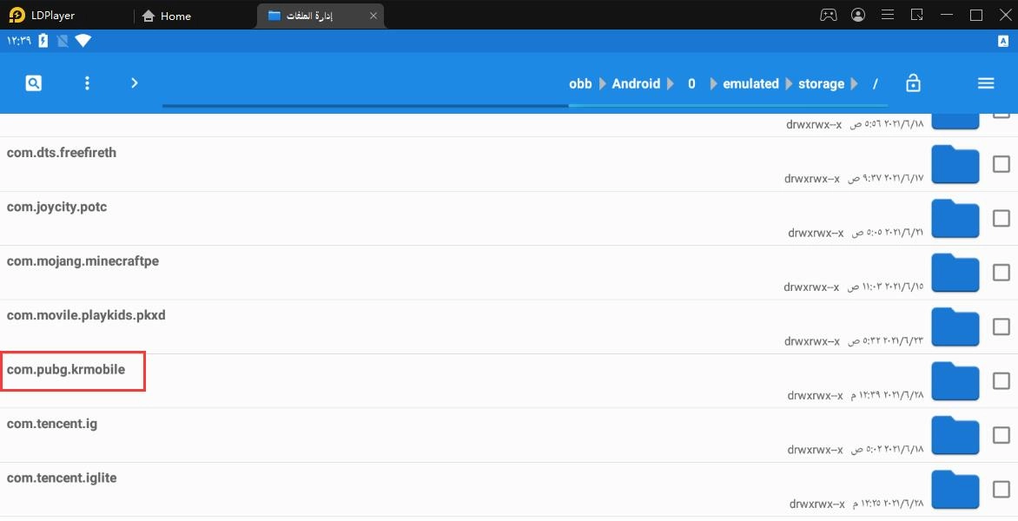The height and width of the screenshot is (521, 1018).
Task: Go to root slash in the breadcrumb
Action: 876,83
